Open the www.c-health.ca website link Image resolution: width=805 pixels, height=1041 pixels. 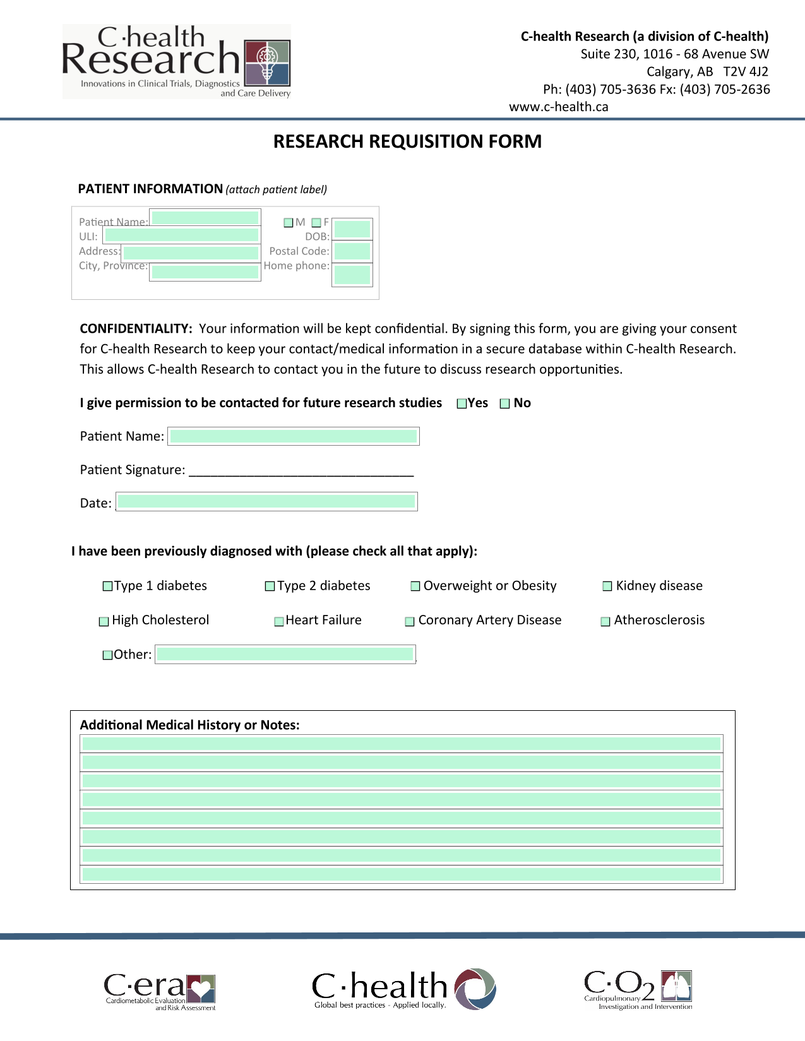click(559, 107)
